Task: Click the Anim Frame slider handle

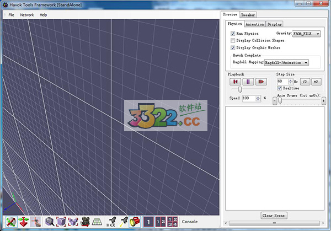Action: (280, 101)
